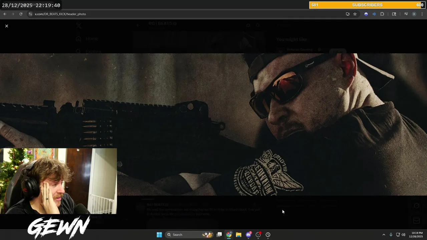Screen dimensions: 427x240
Task: Open the OBS icon on taskbar
Action: coord(258,235)
